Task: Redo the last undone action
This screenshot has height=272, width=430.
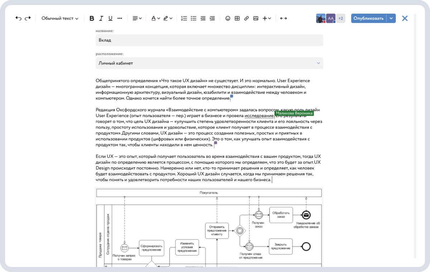Action: [x=28, y=18]
